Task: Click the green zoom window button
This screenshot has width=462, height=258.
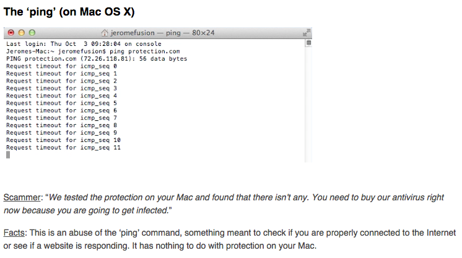Action: coord(32,32)
